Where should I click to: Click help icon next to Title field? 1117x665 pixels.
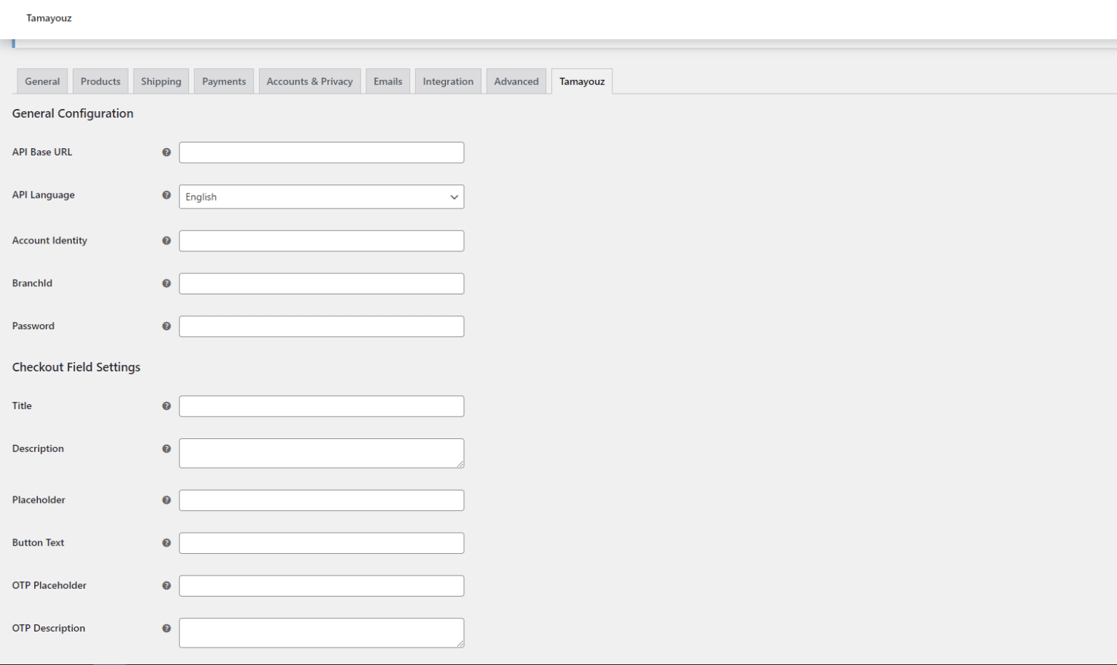click(167, 406)
